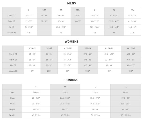Click Womens XL inseam cell 31"
Image resolution: width=144 pixels, height=119 pixels.
click(x=109, y=71)
